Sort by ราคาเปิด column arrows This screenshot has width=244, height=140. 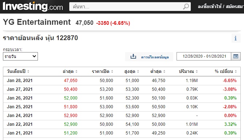[112, 71]
